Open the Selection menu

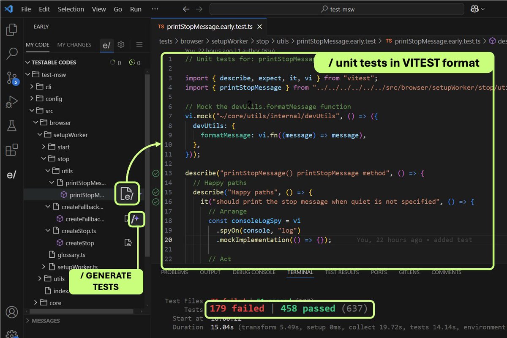point(71,9)
